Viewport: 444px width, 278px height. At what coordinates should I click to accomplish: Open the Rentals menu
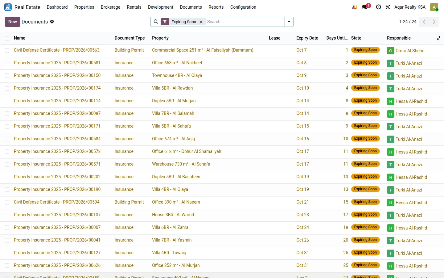134,7
